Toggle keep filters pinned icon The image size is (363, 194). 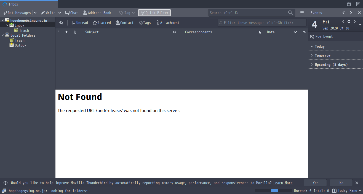61,23
